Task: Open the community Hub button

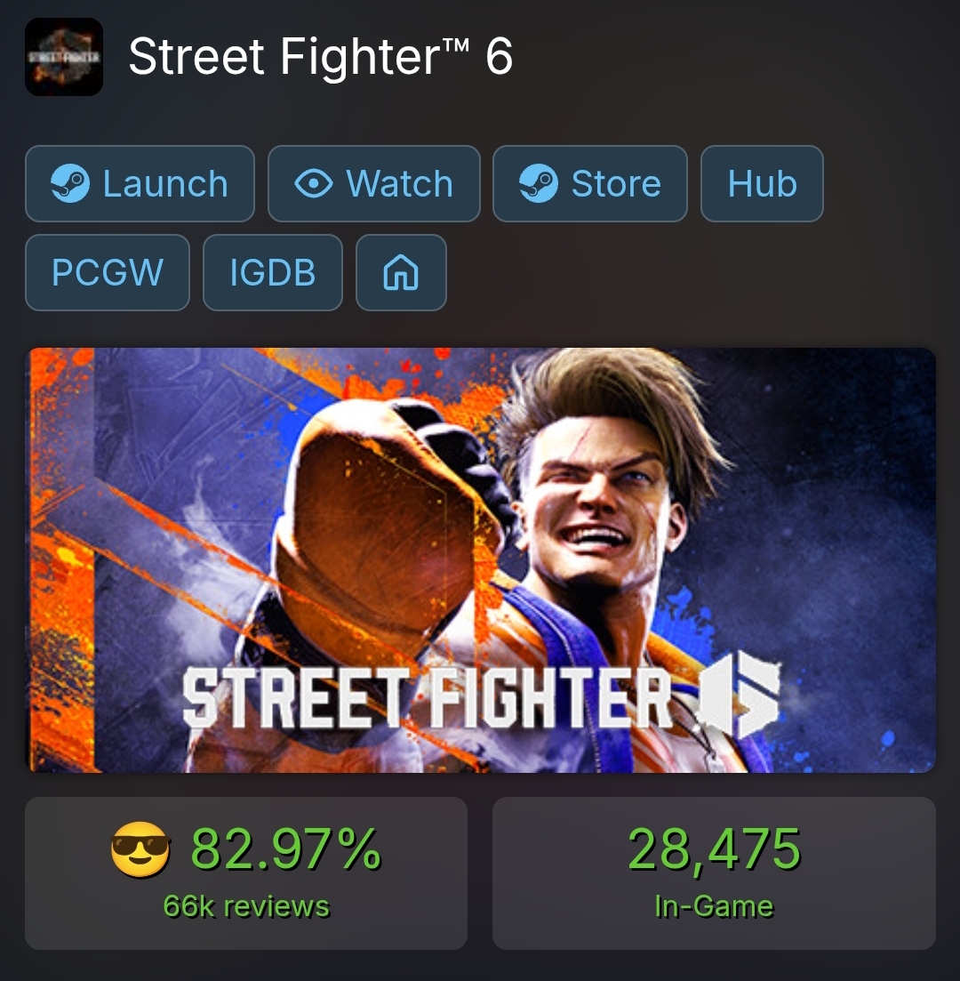Action: (762, 184)
